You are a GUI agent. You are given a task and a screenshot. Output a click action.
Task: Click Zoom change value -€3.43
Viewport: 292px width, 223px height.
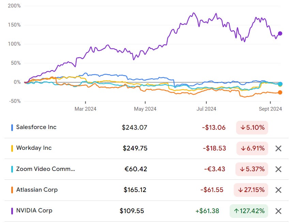pyautogui.click(x=215, y=169)
